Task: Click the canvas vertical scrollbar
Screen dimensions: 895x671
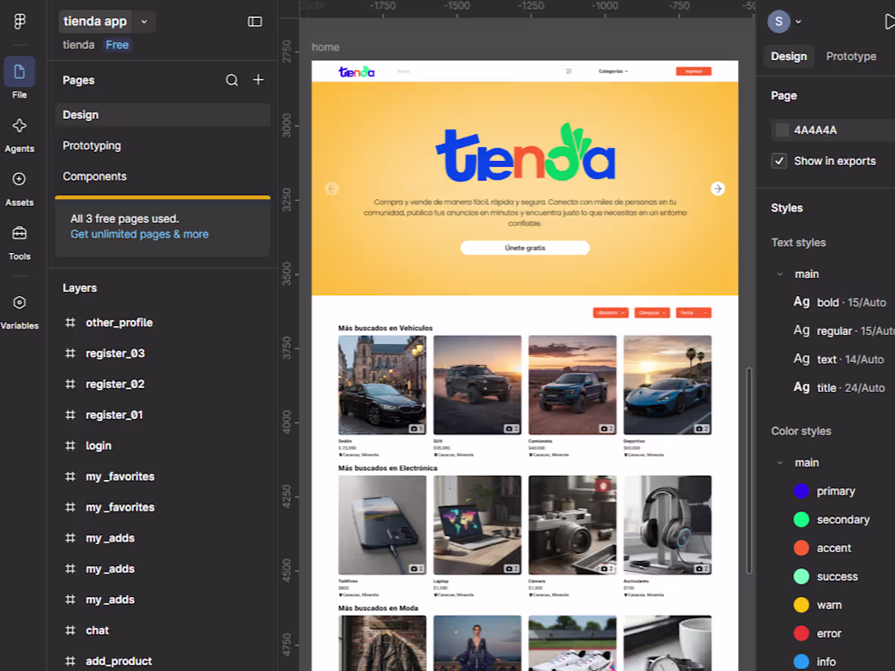Action: coord(749,471)
